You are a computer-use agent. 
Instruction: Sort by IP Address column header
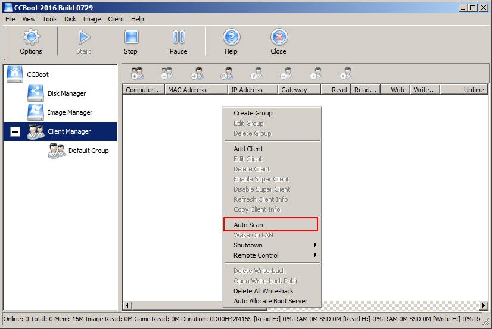253,90
